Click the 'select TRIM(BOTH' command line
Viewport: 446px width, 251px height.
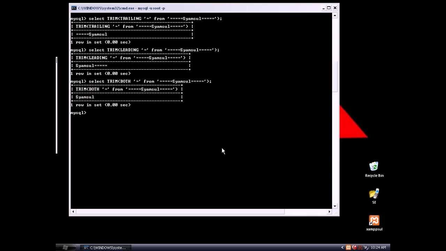(141, 81)
